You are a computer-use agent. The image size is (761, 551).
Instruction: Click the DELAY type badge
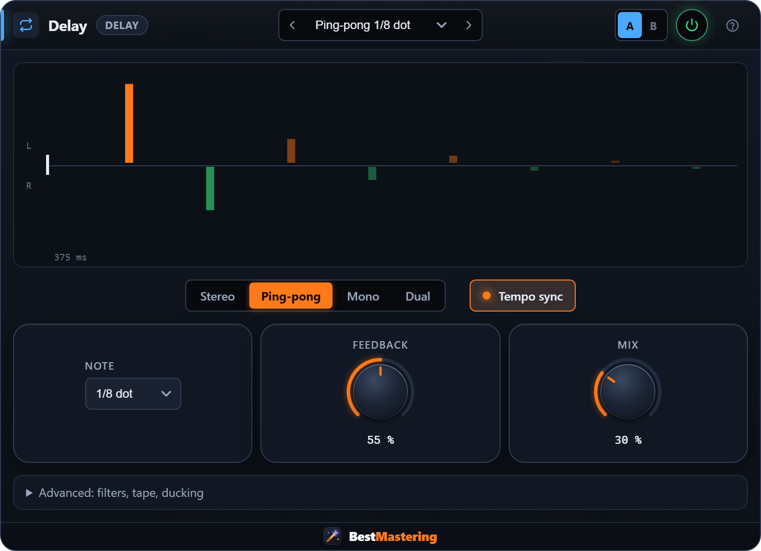point(122,25)
